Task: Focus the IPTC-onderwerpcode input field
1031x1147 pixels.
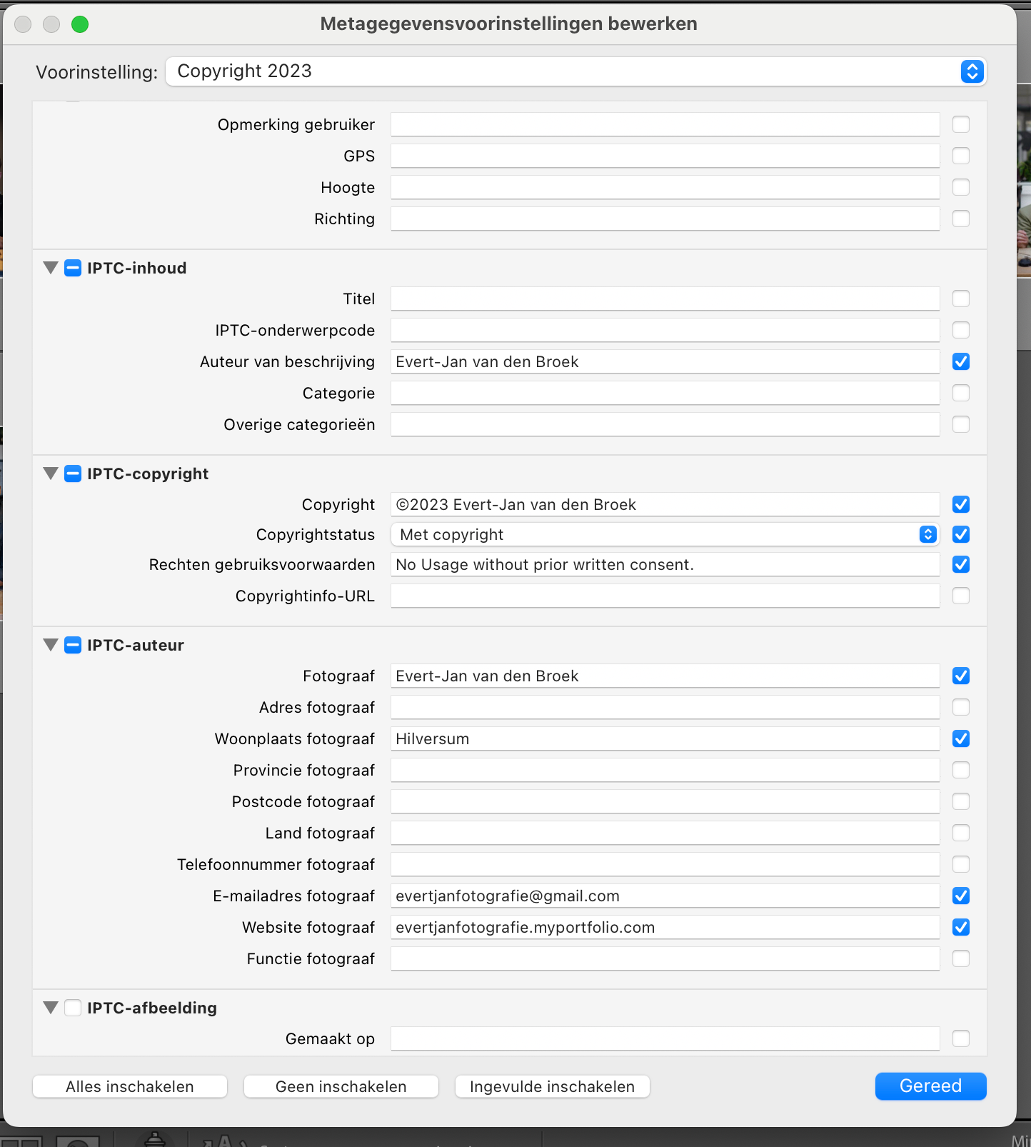Action: pyautogui.click(x=665, y=330)
